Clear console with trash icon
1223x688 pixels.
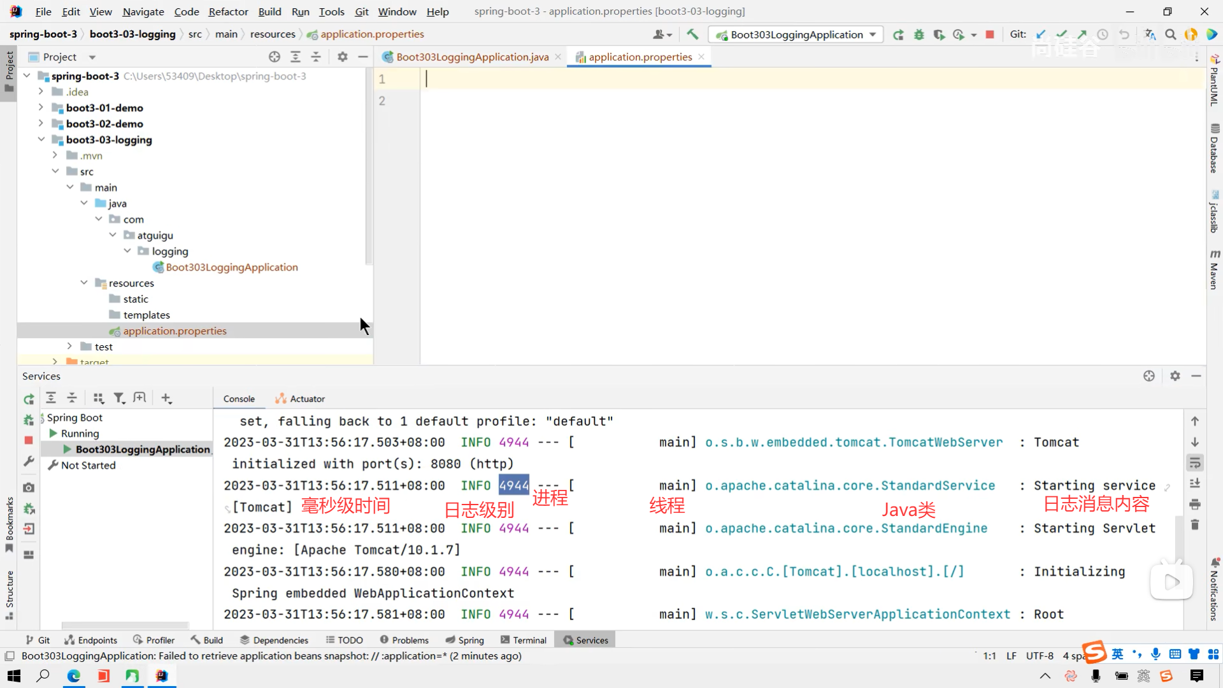tap(1195, 525)
